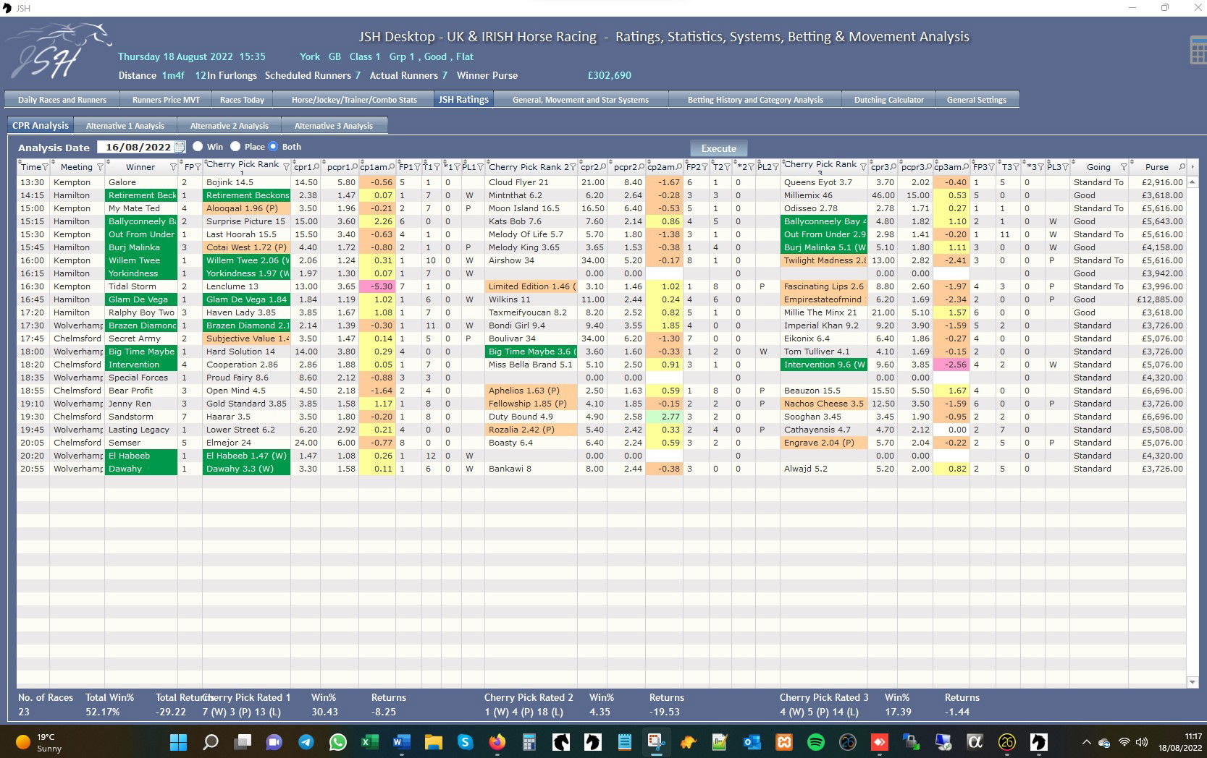Click the search icon in cpr2 column header
Screen dimensions: 1207x758
point(604,167)
